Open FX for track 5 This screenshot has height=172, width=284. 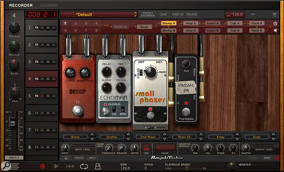[37, 96]
